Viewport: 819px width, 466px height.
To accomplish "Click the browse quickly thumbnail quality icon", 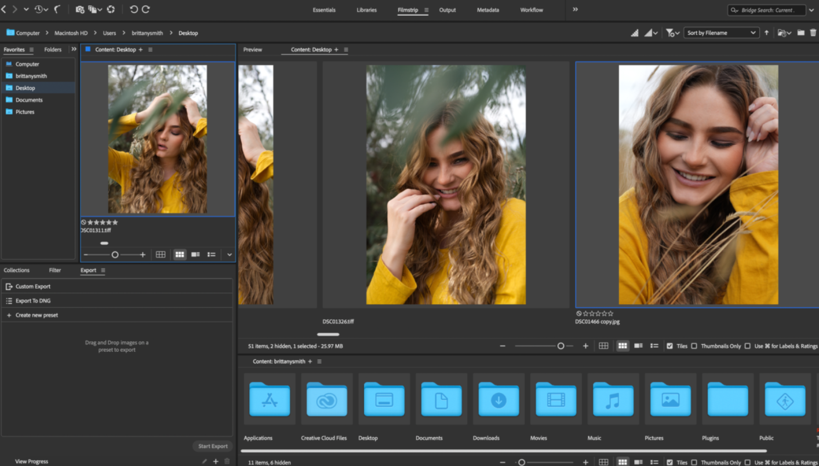I will (x=635, y=33).
